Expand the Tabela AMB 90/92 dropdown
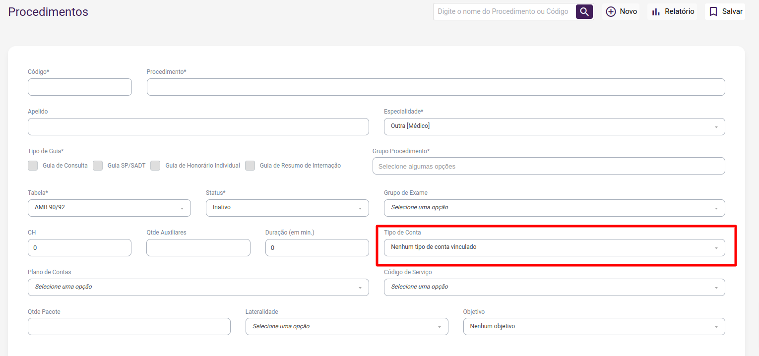The height and width of the screenshot is (356, 759). click(109, 208)
